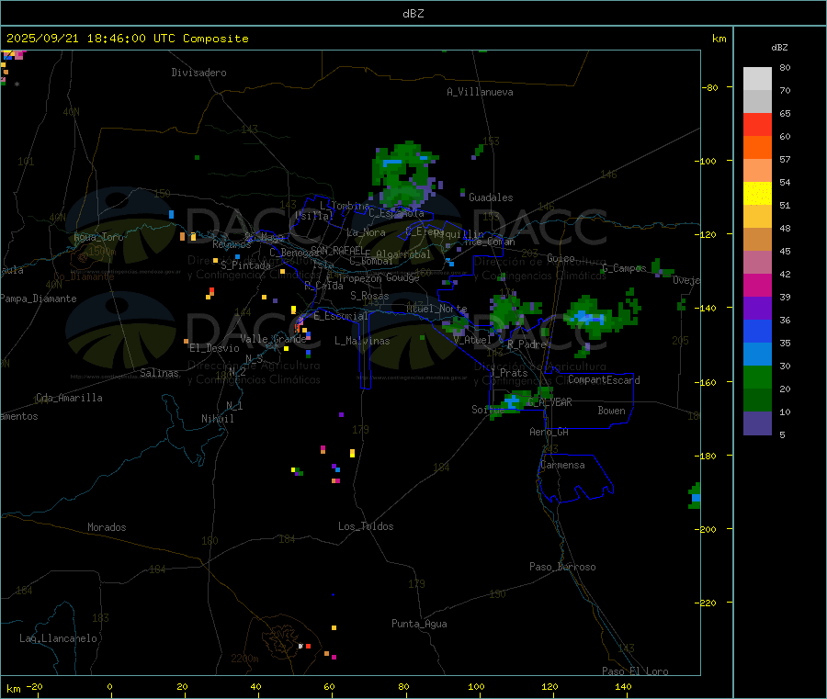Click the A_Villanueva map label
827x699 pixels.
[480, 92]
